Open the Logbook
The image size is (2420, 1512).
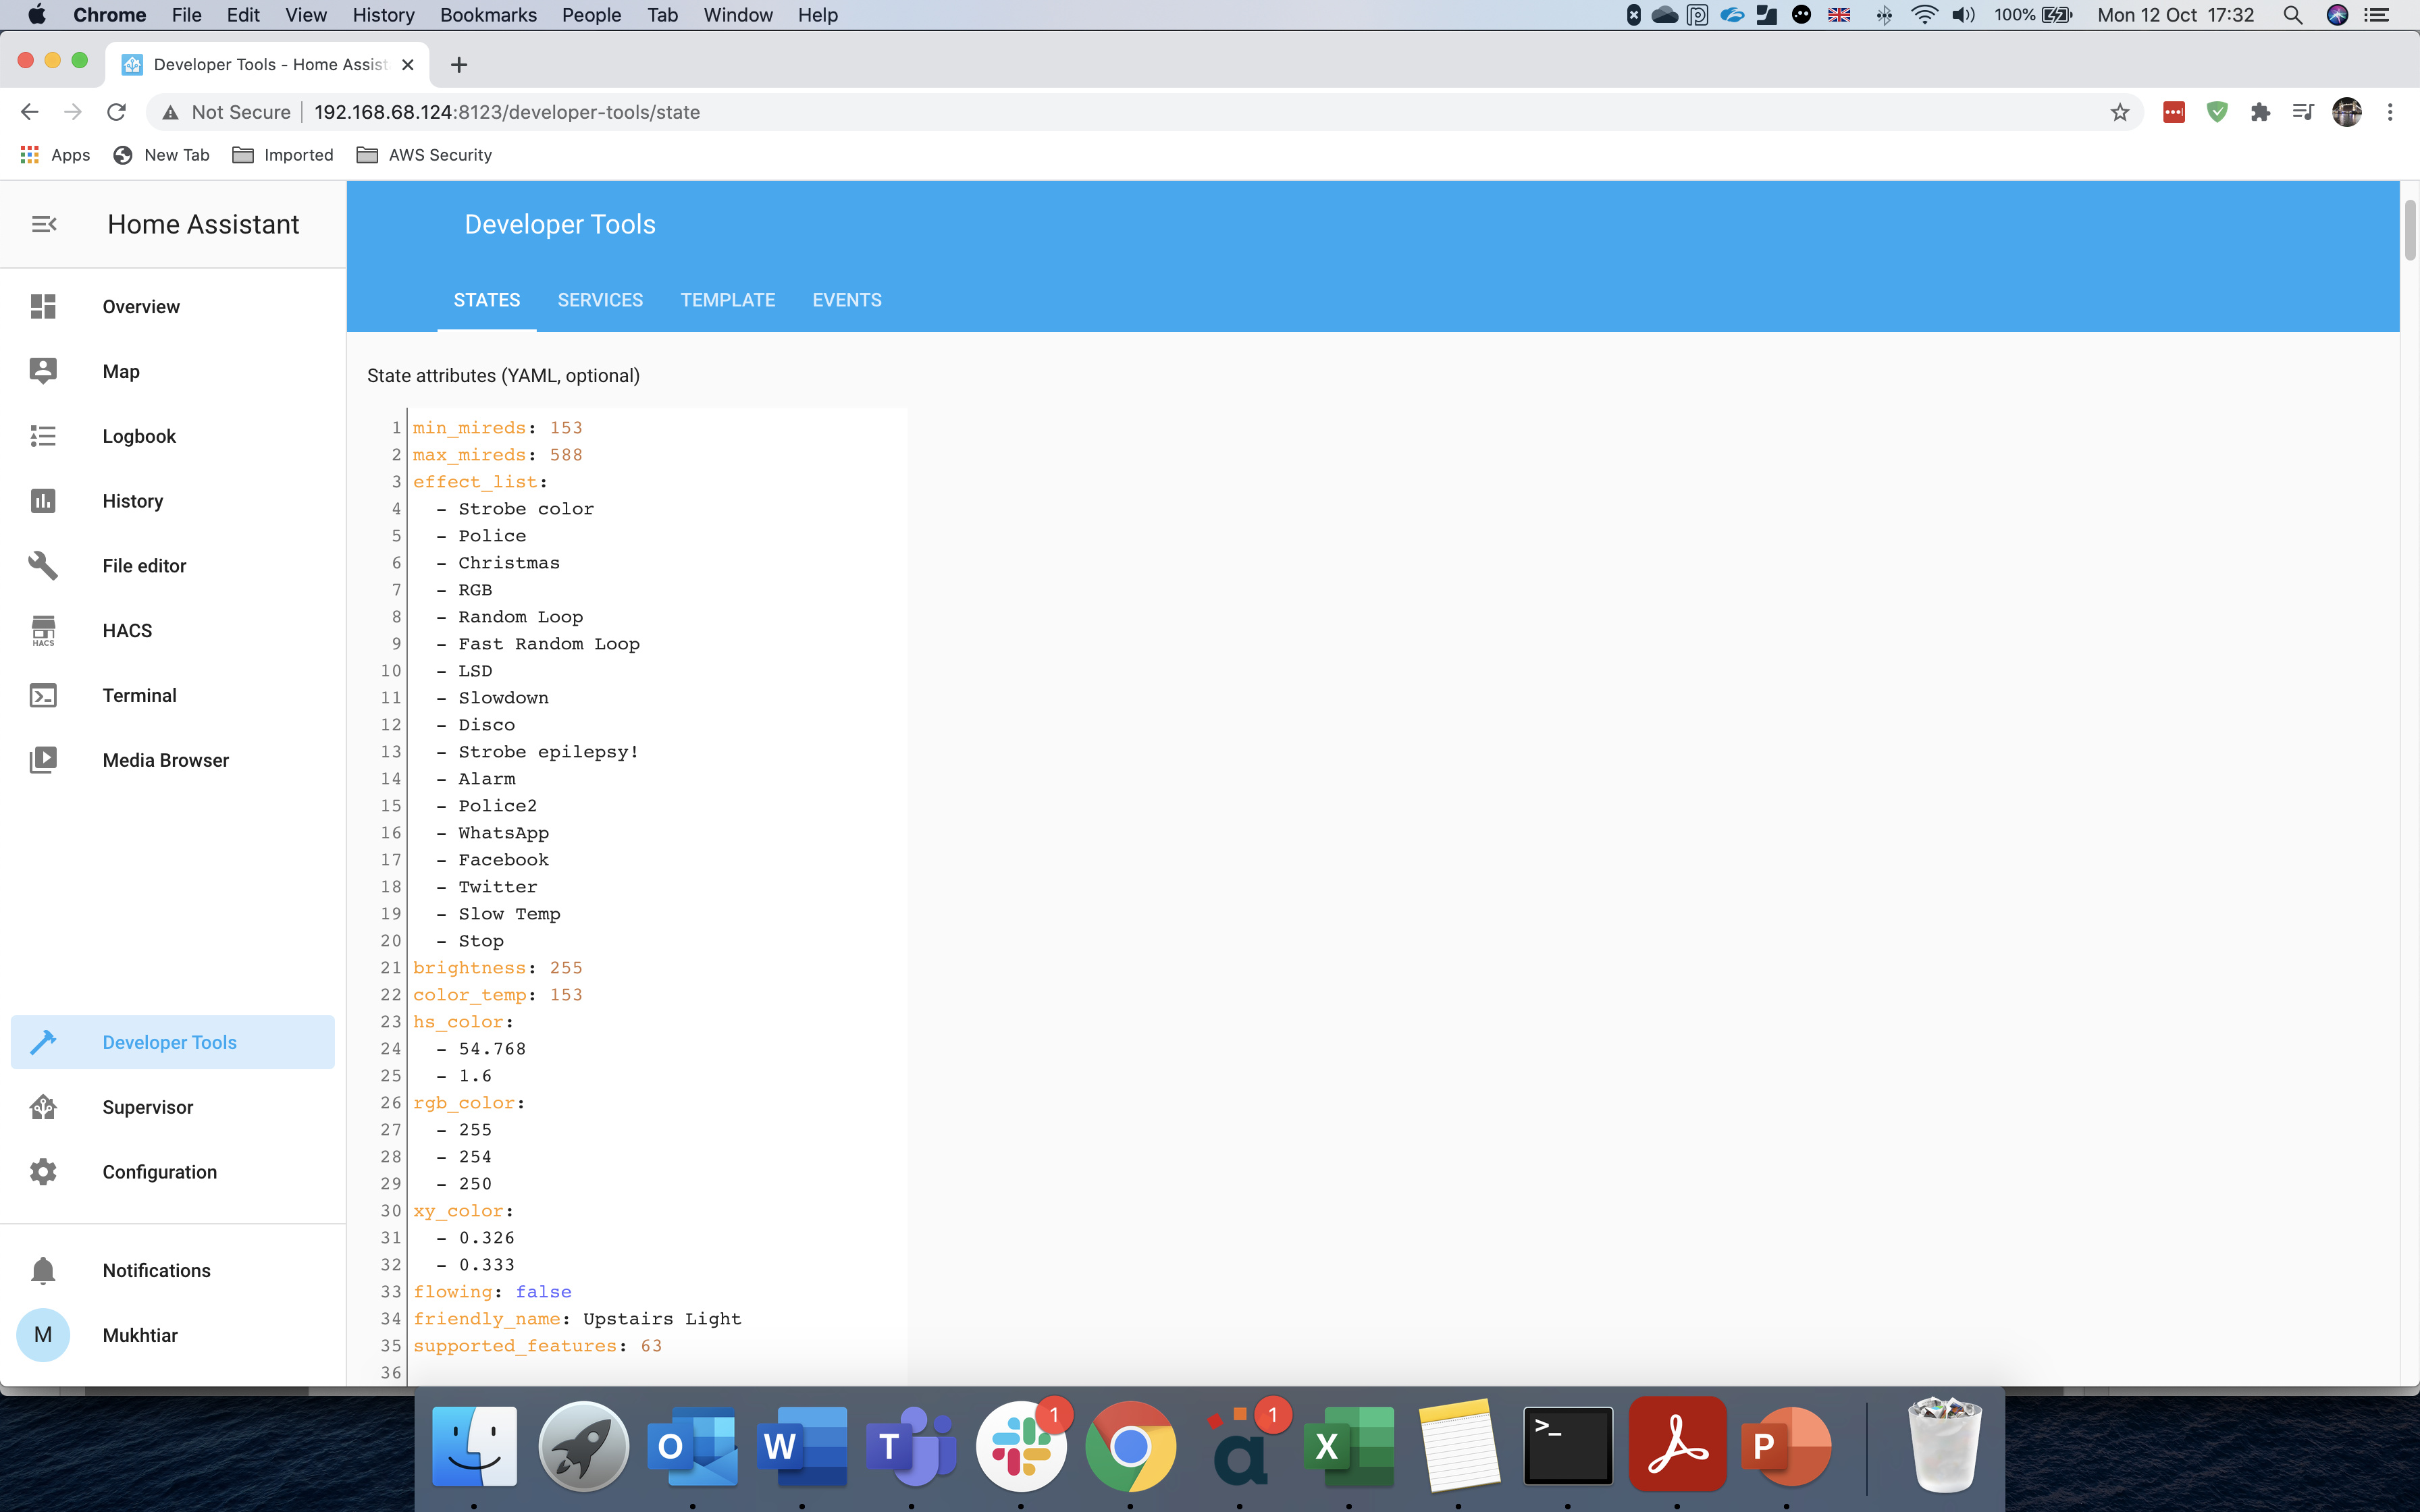pyautogui.click(x=139, y=435)
